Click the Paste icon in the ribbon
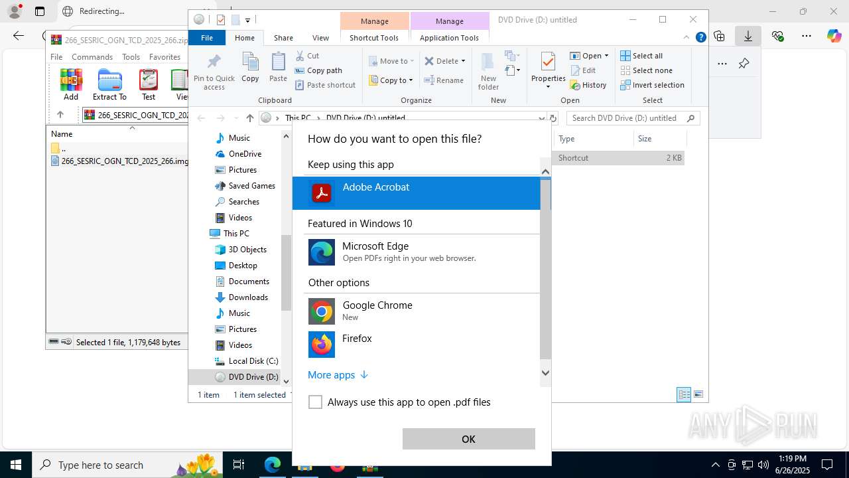849x478 pixels. (x=278, y=67)
